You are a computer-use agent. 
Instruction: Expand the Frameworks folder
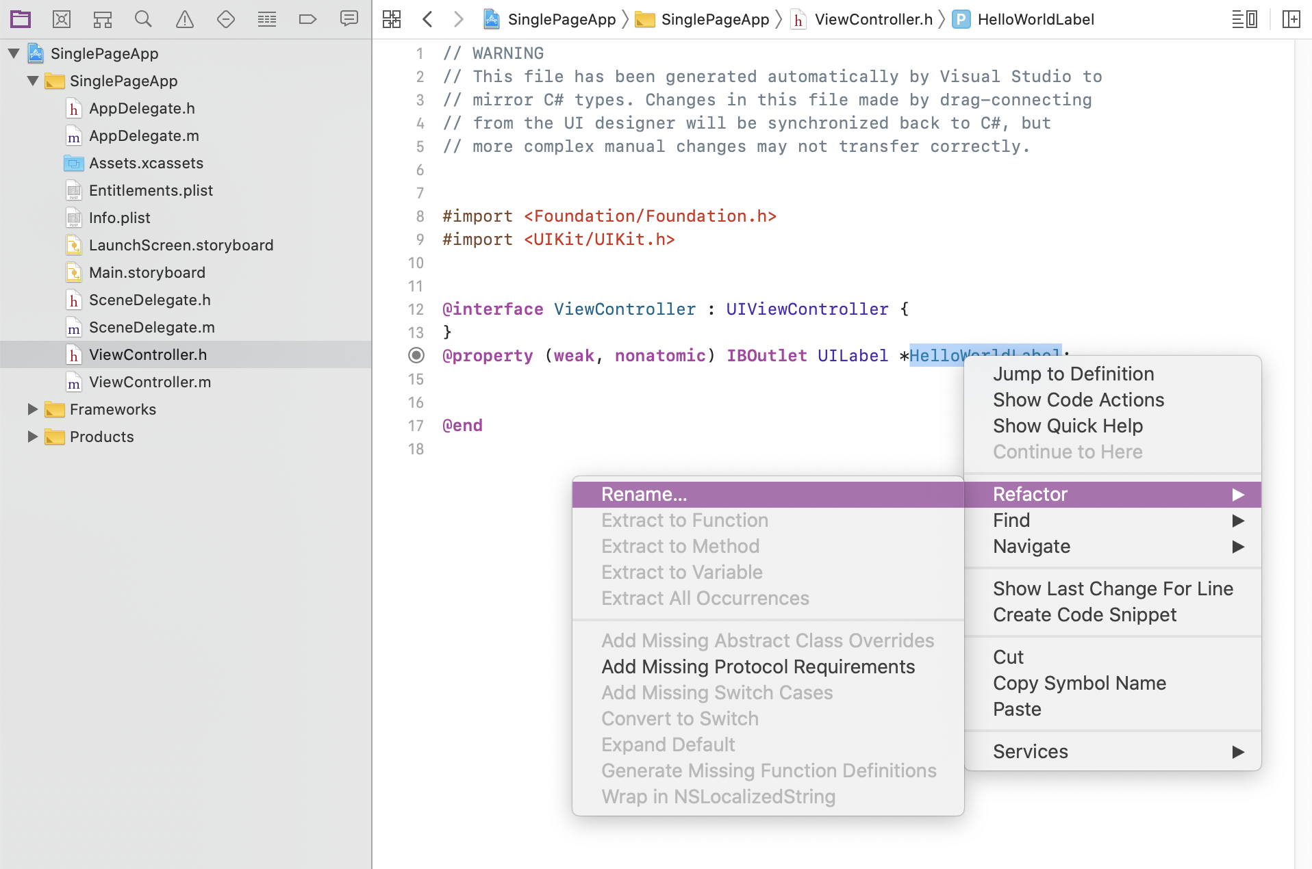(x=32, y=409)
